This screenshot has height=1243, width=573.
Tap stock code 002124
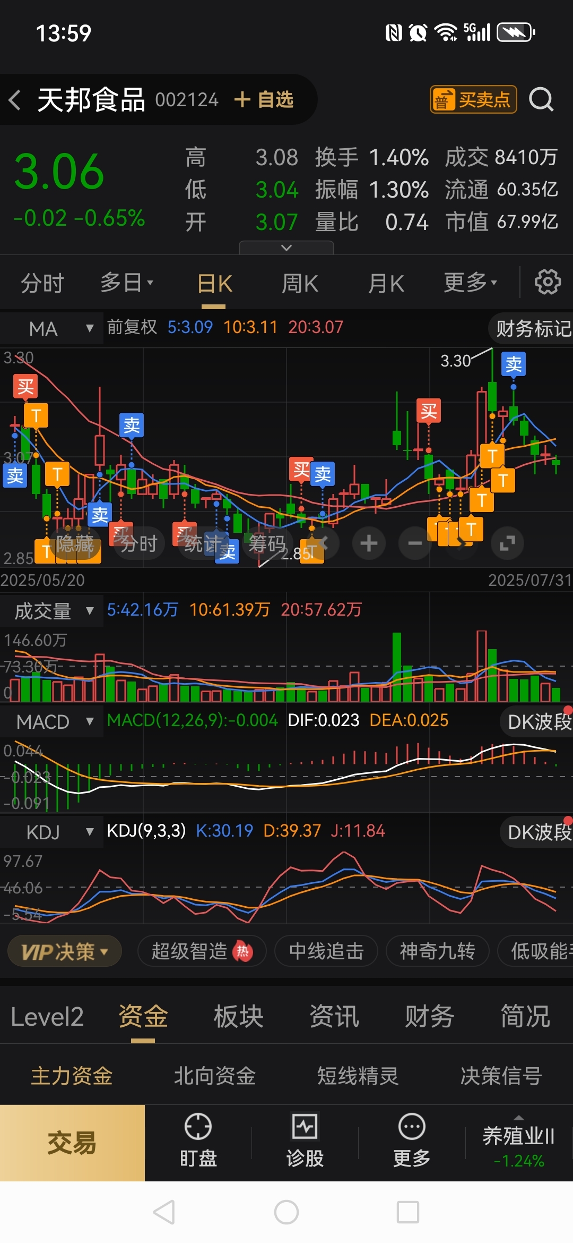187,100
